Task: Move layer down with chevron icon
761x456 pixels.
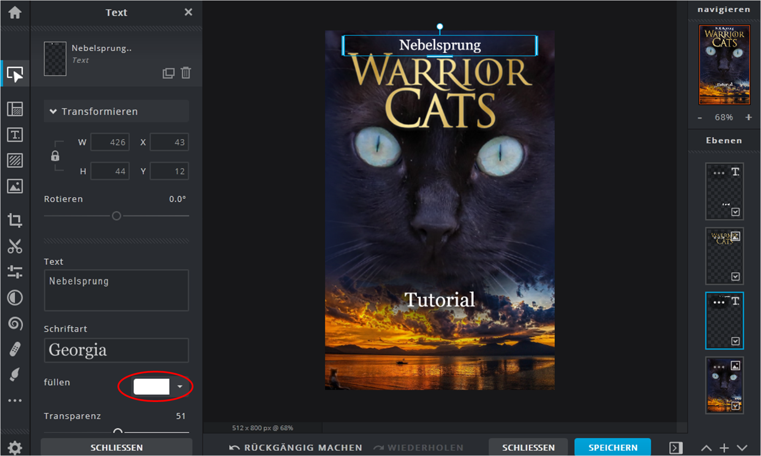Action: pos(742,448)
